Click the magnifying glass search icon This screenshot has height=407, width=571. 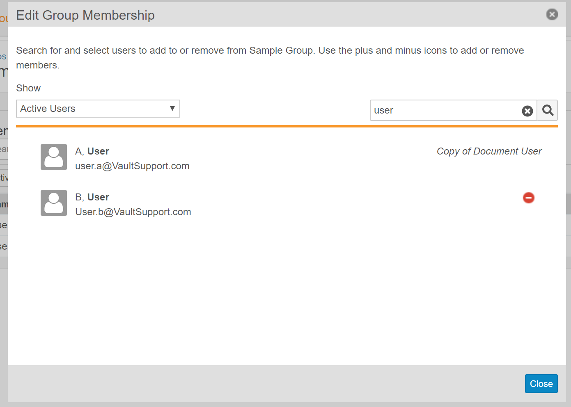(548, 110)
